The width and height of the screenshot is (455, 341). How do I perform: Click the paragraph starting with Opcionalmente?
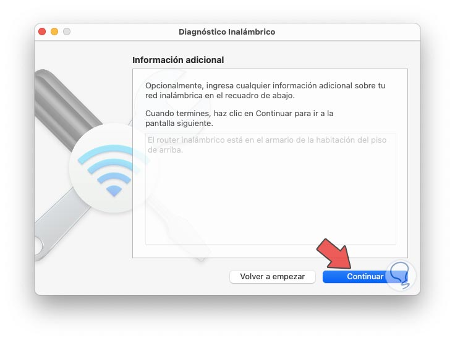[265, 90]
